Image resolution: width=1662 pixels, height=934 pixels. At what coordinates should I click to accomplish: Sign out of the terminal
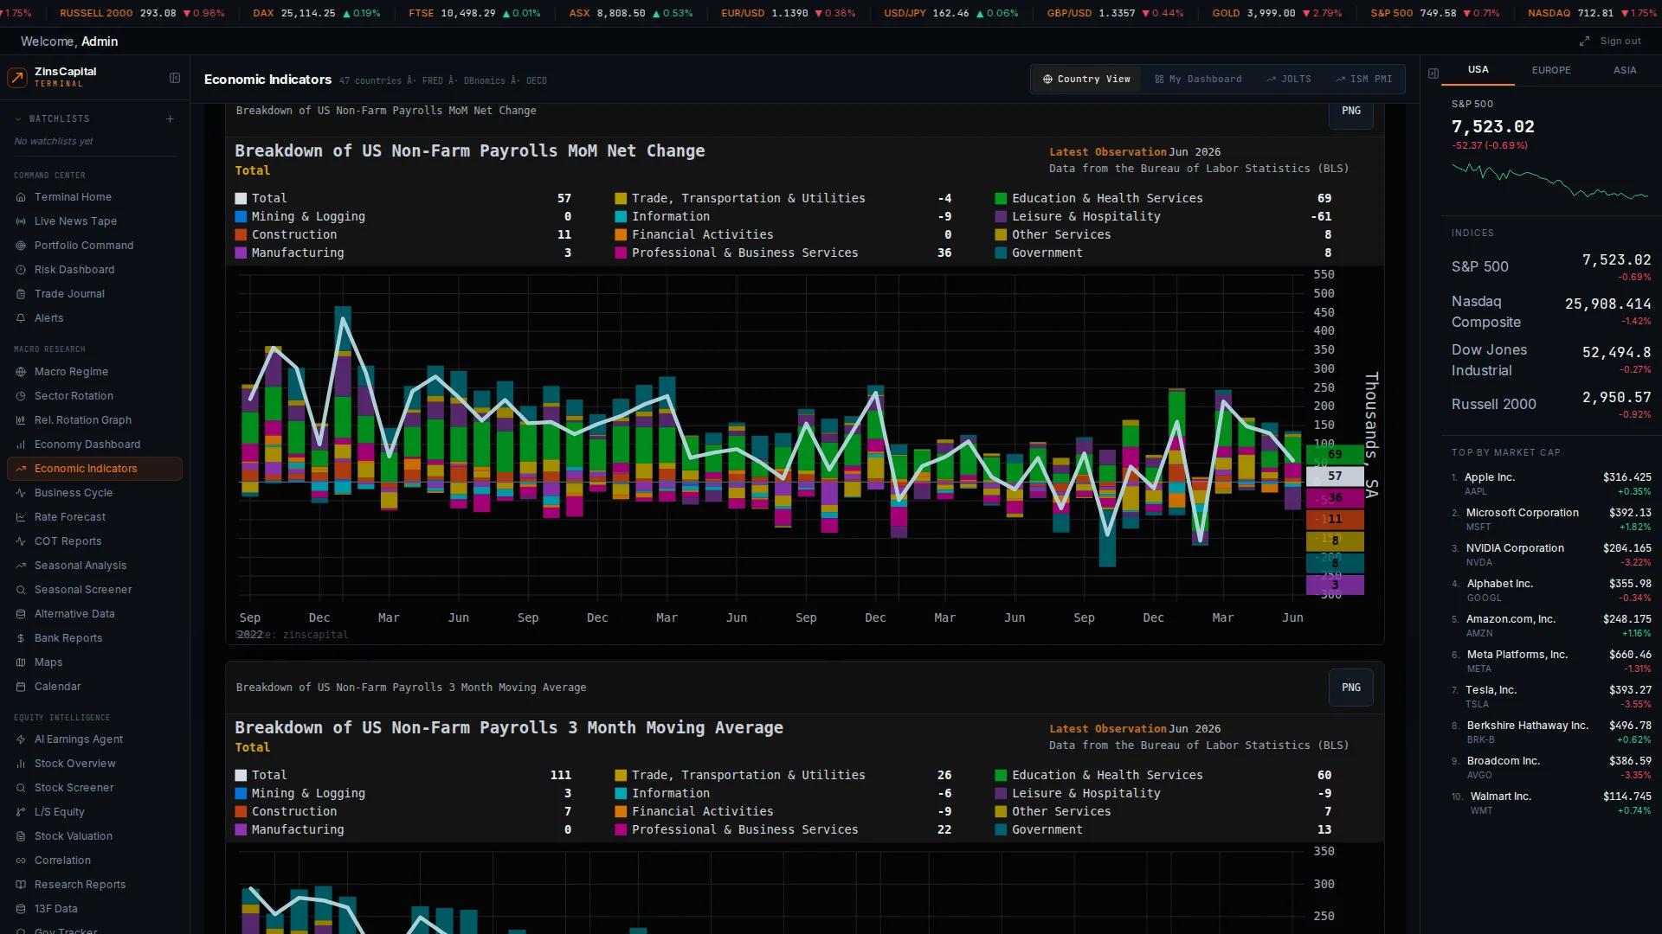(1620, 42)
